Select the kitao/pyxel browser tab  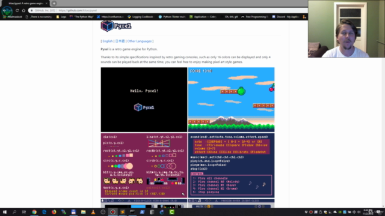pos(25,4)
